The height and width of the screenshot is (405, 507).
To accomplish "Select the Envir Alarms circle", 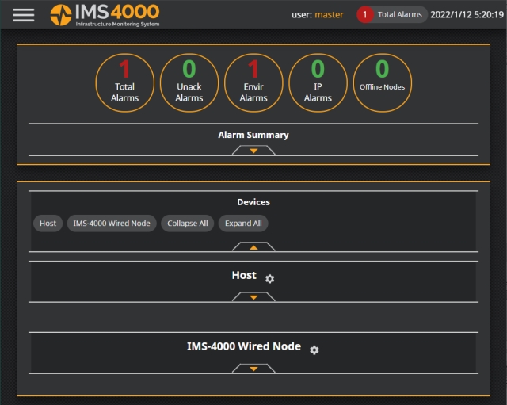I will click(x=253, y=82).
